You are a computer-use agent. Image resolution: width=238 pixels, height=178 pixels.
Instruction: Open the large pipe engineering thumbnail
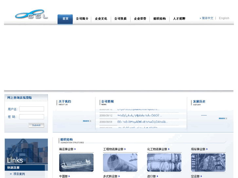(120, 163)
